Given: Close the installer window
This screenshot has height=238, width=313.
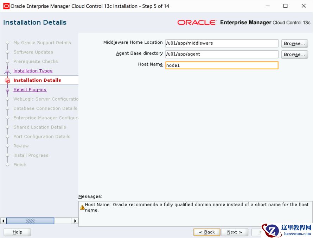Looking at the screenshot, I should pyautogui.click(x=304, y=6).
